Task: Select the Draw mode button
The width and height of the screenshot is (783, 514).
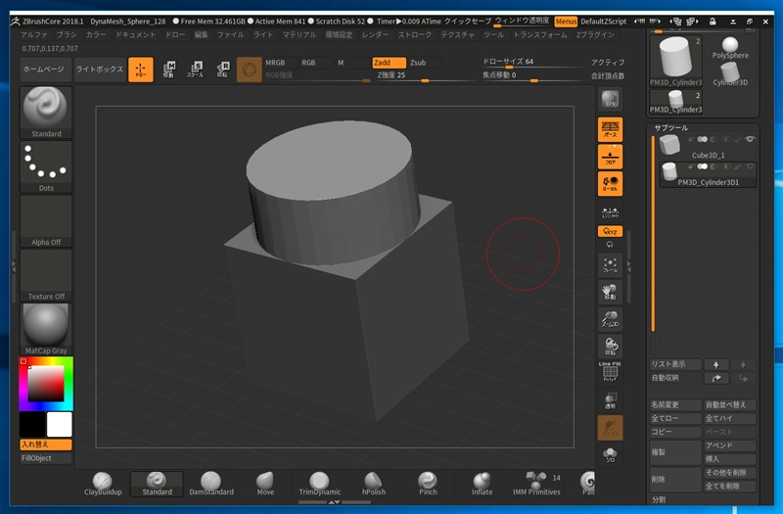Action: coord(141,70)
